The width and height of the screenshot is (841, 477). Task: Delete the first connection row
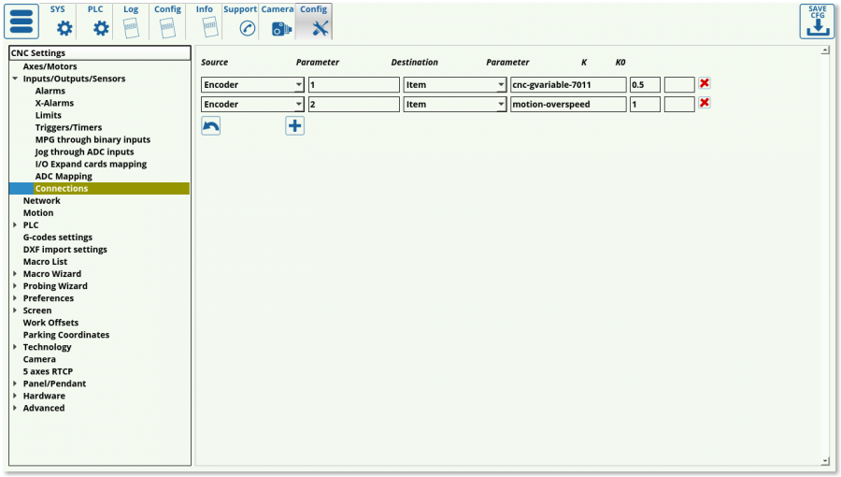705,83
